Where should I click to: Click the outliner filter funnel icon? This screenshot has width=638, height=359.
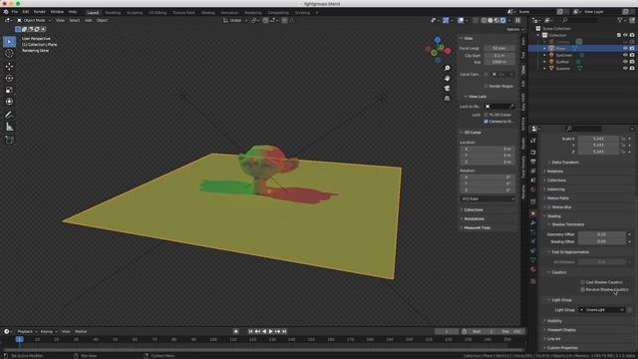620,20
